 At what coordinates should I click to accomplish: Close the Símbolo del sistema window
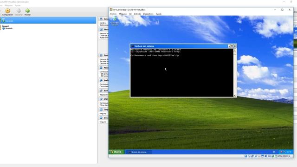[235, 46]
